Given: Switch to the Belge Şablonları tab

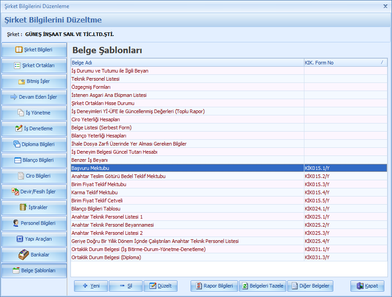Looking at the screenshot, I should [34, 270].
